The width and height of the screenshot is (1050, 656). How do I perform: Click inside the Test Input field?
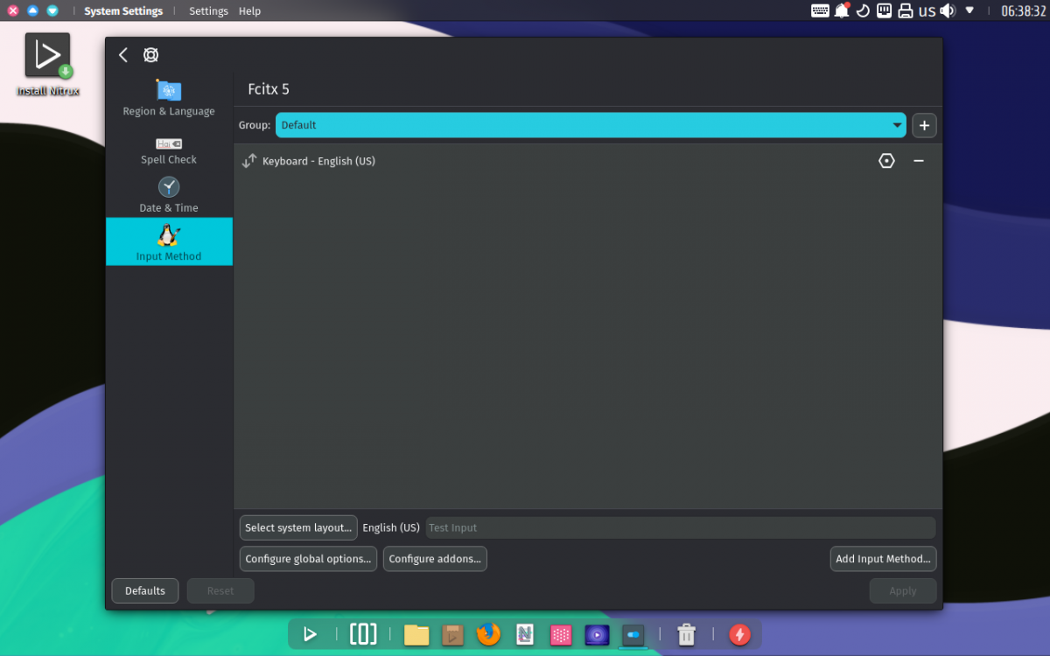click(x=612, y=527)
